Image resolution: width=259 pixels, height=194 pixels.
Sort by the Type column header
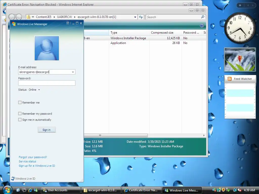[129, 33]
